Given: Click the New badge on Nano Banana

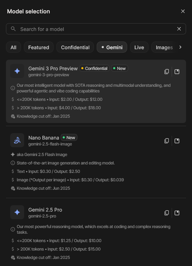Looking at the screenshot, I should click(x=69, y=138).
